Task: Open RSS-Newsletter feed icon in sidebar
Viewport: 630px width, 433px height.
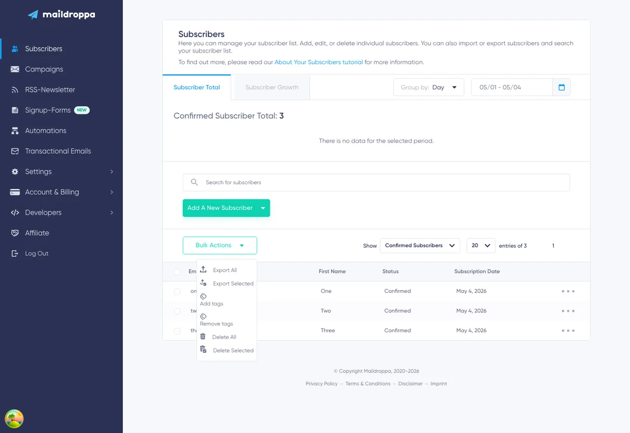Action: pyautogui.click(x=15, y=90)
